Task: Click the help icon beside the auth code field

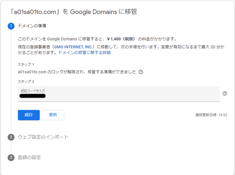Action: tap(225, 94)
